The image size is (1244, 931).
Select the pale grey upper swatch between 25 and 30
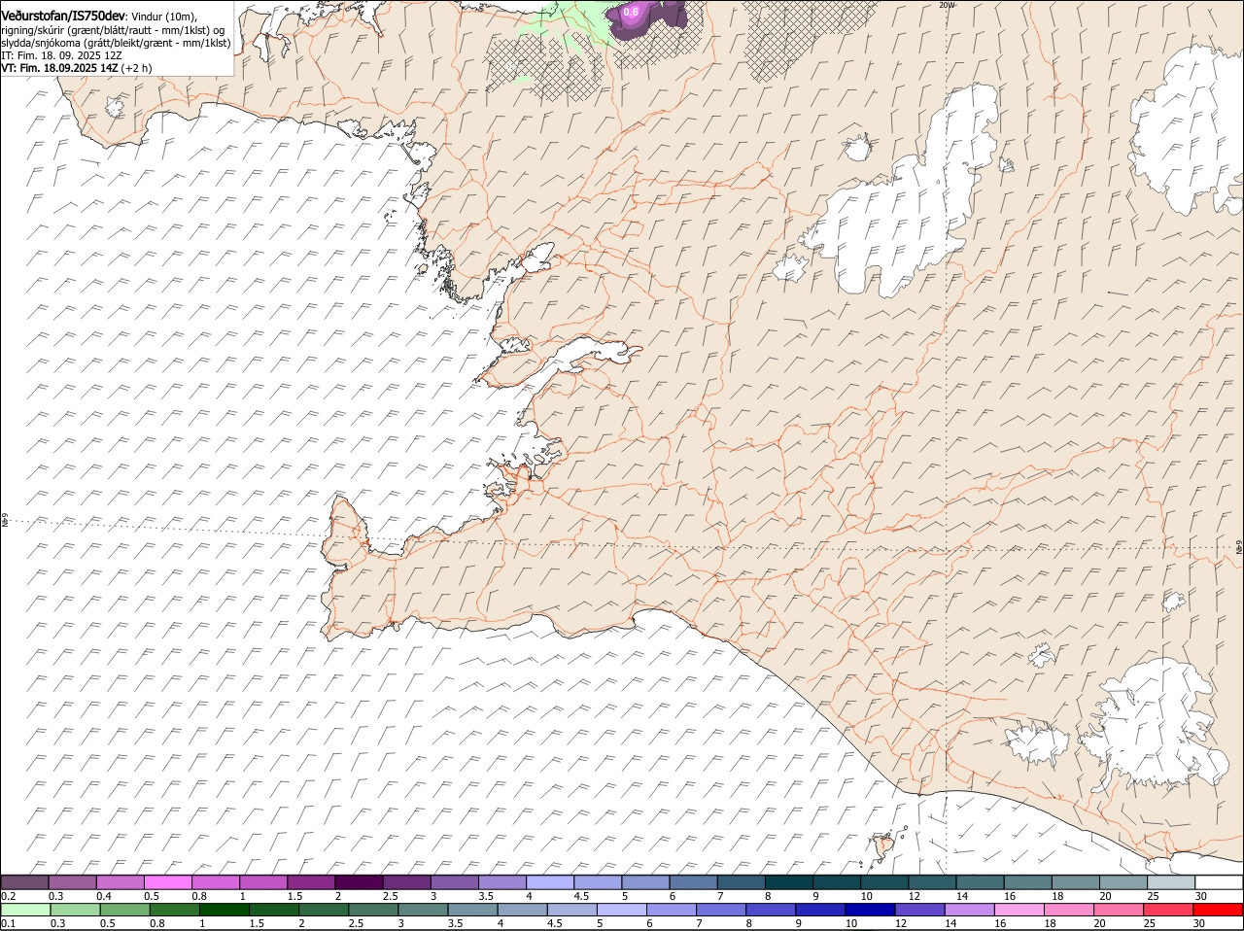click(x=1171, y=882)
